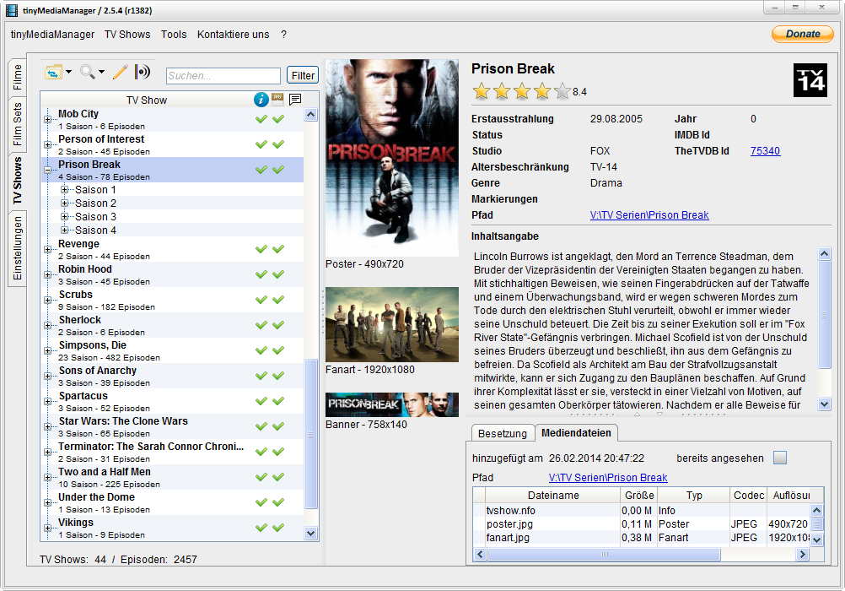Image resolution: width=845 pixels, height=591 pixels.
Task: Switch to the Besetzung tab
Action: point(503,433)
